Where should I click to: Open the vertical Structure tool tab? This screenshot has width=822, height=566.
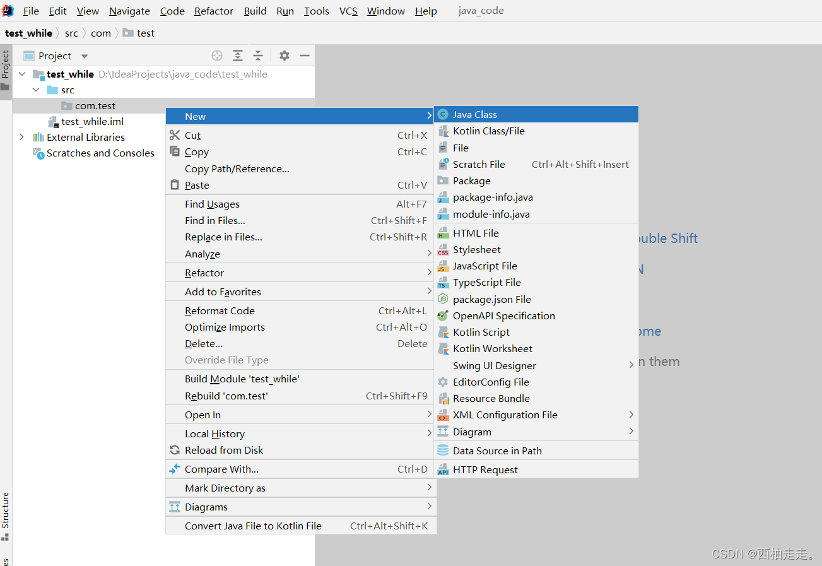point(6,516)
